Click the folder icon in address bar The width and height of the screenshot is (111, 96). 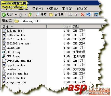tap(17, 21)
